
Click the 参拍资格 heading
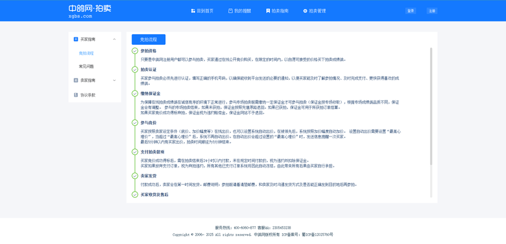149,51
